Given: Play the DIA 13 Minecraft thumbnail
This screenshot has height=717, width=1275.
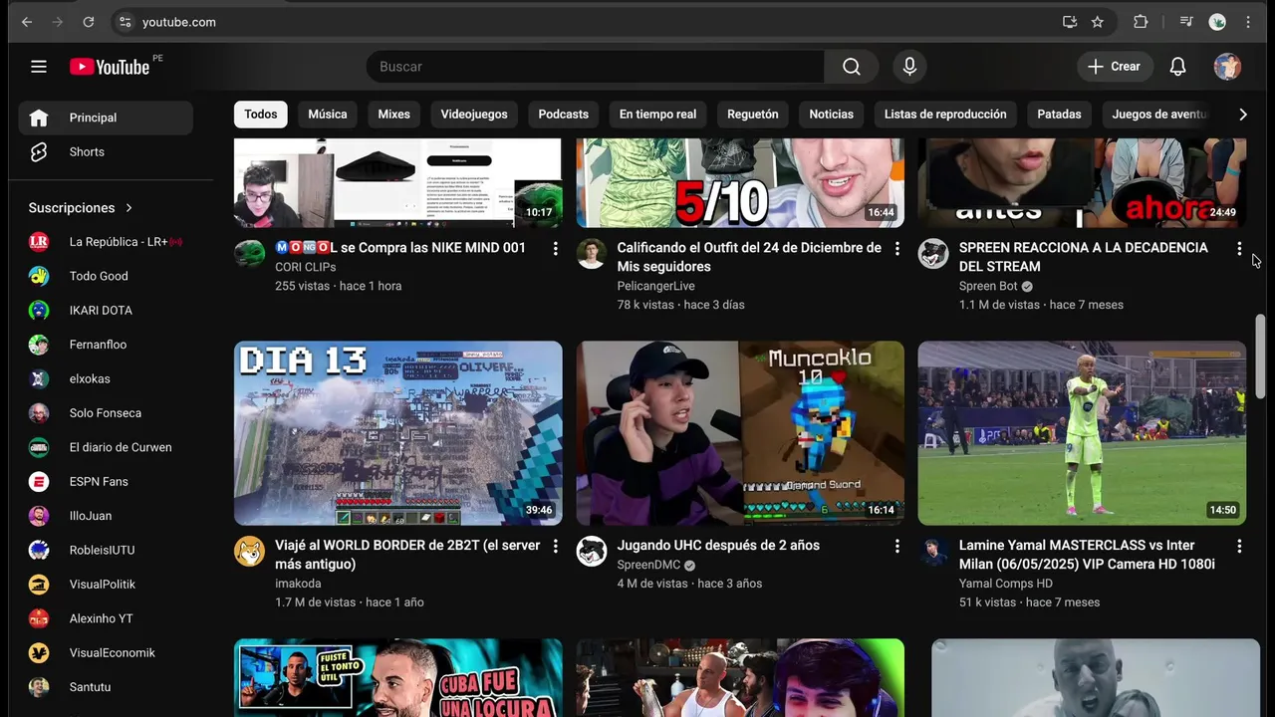Looking at the screenshot, I should click(x=398, y=433).
